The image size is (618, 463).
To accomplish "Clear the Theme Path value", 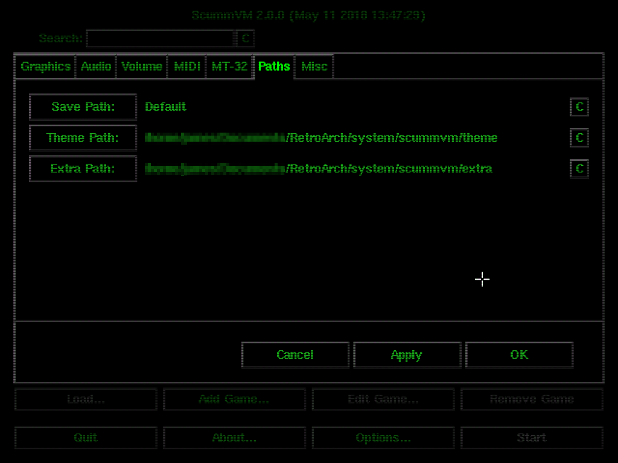I will pos(579,138).
